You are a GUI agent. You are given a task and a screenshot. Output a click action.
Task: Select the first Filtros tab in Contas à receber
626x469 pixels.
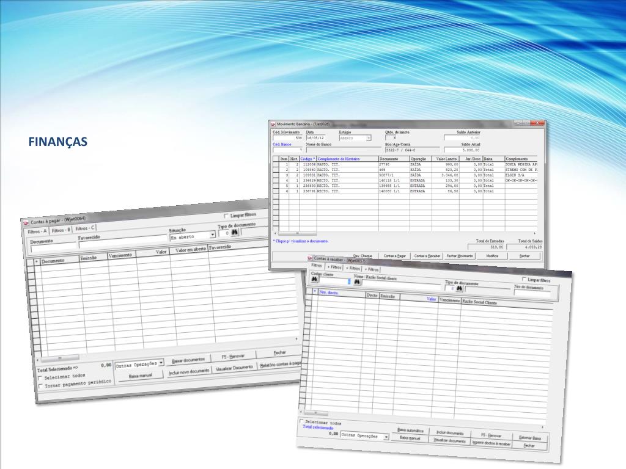click(x=316, y=266)
